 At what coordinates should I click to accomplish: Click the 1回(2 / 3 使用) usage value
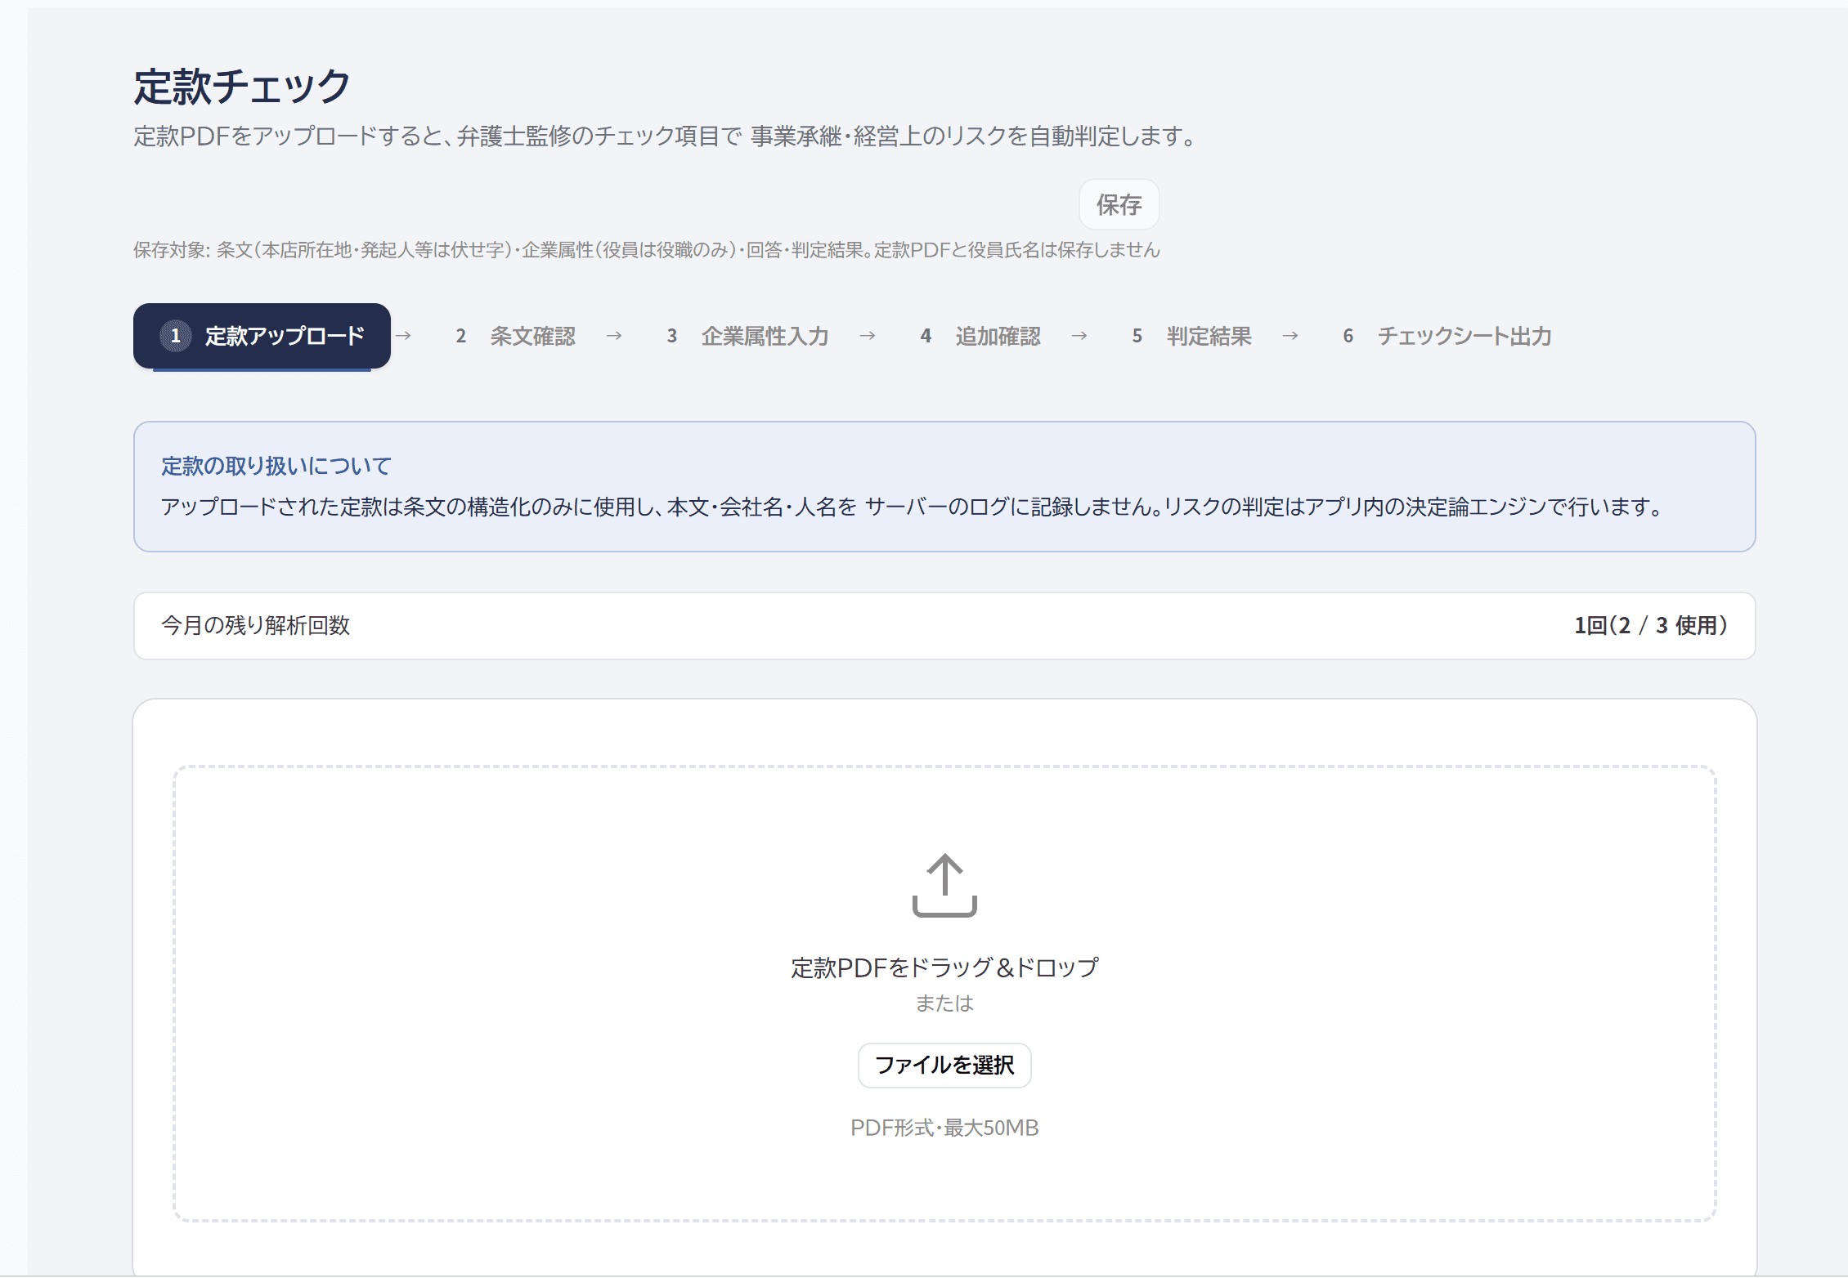click(x=1651, y=625)
